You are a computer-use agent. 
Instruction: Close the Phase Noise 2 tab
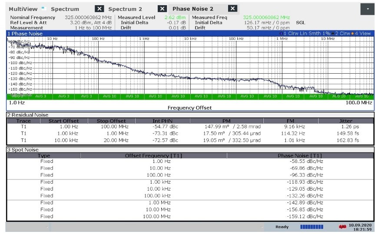(232, 9)
